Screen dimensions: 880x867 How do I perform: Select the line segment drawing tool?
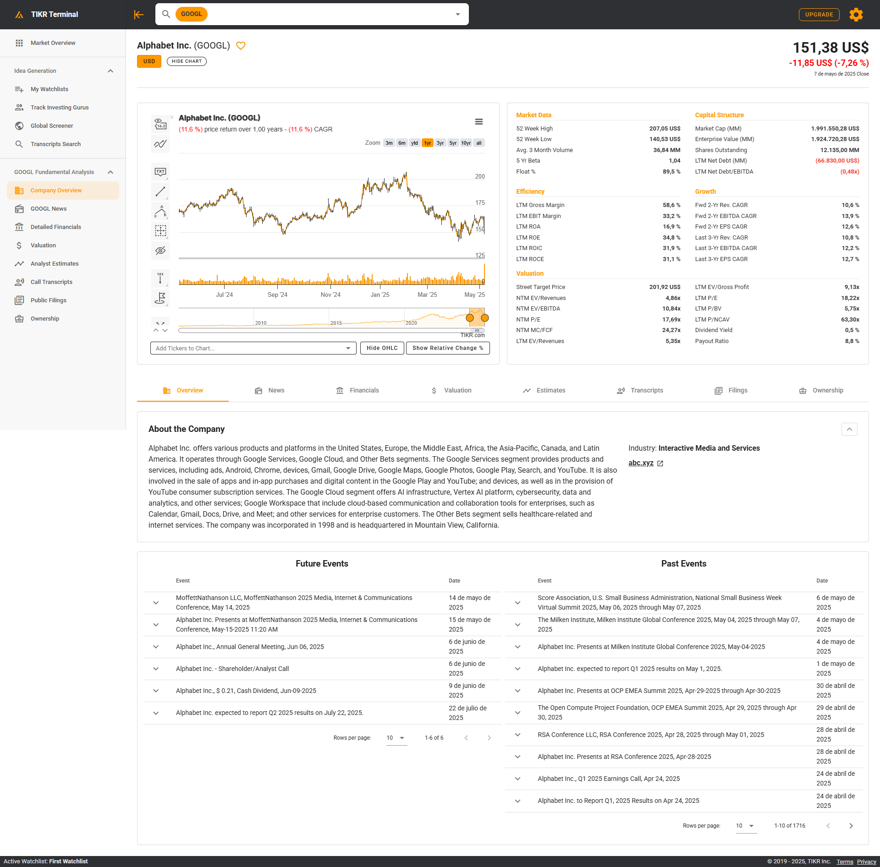coord(160,191)
